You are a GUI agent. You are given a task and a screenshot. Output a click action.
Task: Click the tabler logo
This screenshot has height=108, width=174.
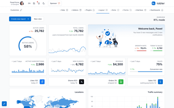[x=158, y=3]
